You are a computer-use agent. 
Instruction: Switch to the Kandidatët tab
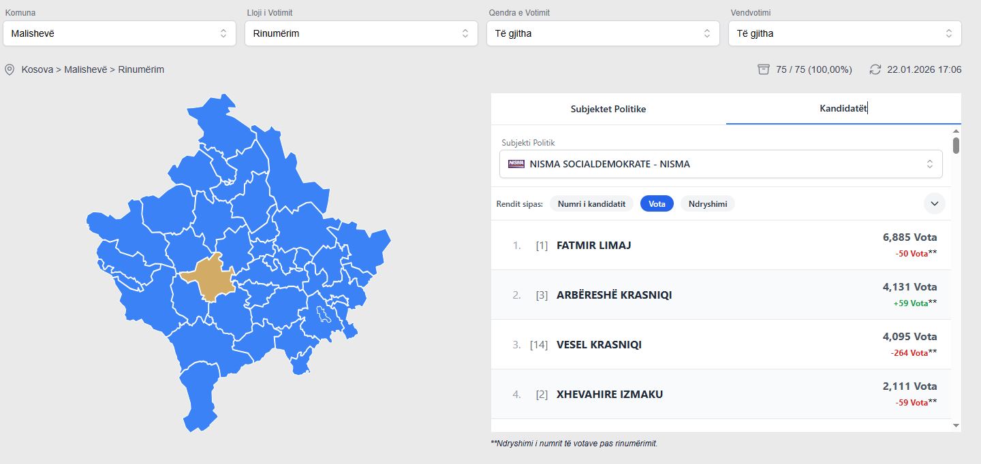[843, 109]
